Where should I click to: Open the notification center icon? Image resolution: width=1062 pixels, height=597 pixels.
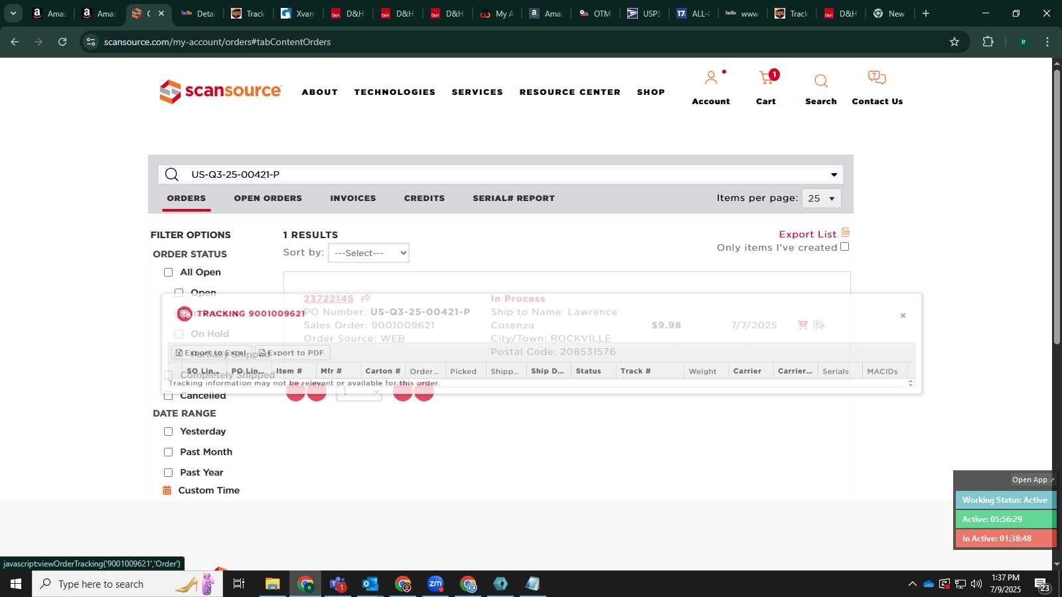coord(1042,584)
